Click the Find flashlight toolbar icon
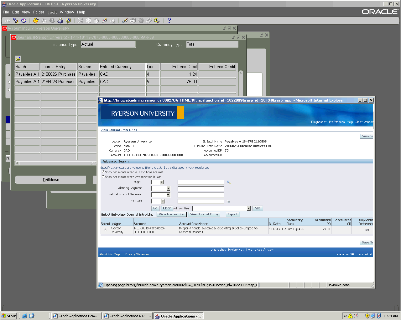The width and height of the screenshot is (401, 320). (x=16, y=21)
